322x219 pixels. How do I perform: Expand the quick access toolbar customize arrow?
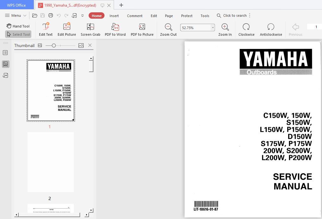pyautogui.click(x=83, y=15)
